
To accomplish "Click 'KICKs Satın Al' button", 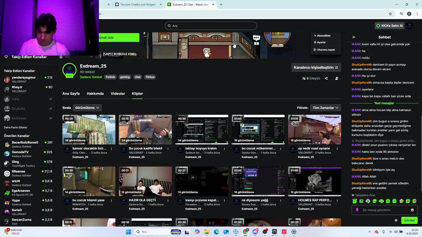I will (390, 26).
